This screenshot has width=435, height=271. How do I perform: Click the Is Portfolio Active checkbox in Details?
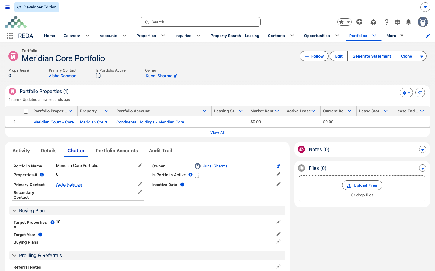point(197,175)
